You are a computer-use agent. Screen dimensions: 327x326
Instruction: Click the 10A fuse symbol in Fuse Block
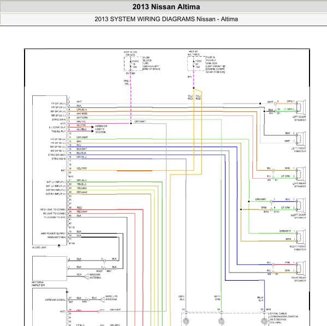pyautogui.click(x=130, y=64)
